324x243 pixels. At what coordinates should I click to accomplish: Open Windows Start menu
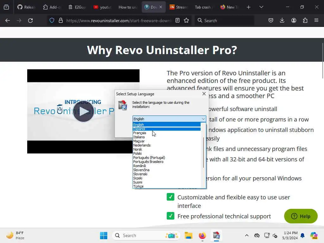click(x=103, y=235)
